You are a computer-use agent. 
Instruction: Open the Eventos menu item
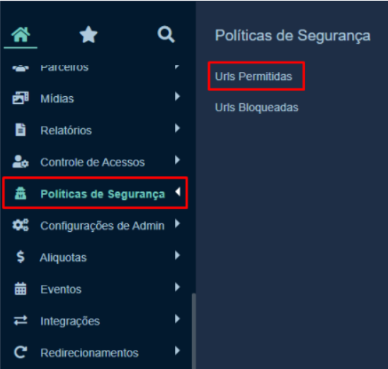pyautogui.click(x=97, y=289)
